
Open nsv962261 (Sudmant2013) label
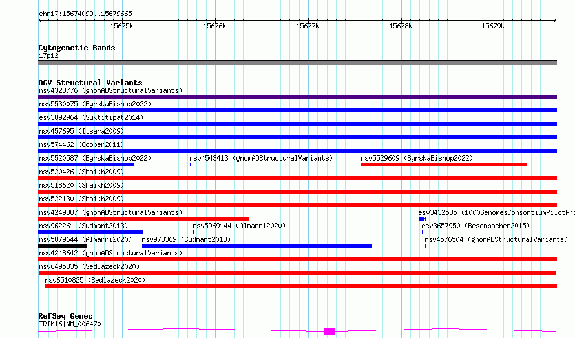click(x=83, y=226)
